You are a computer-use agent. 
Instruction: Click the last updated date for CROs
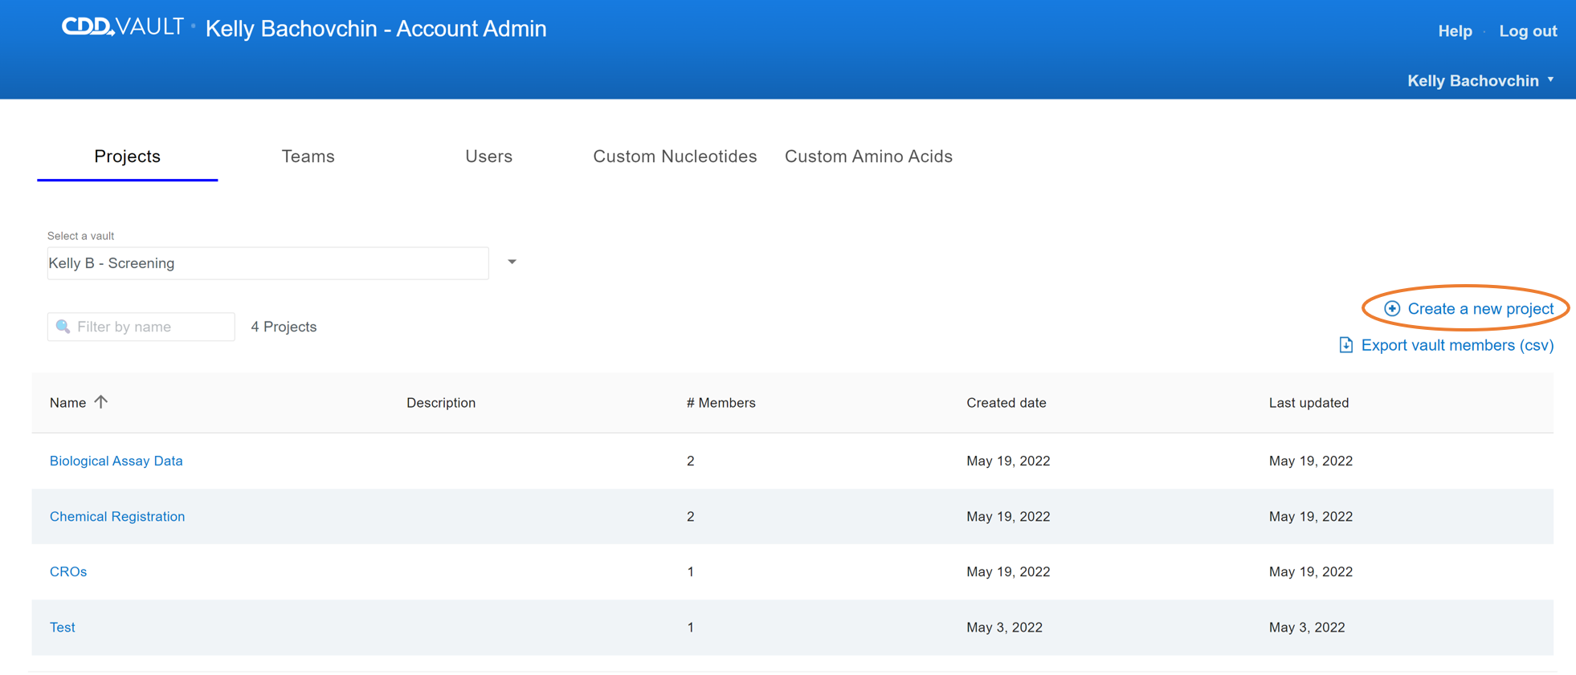click(1311, 571)
